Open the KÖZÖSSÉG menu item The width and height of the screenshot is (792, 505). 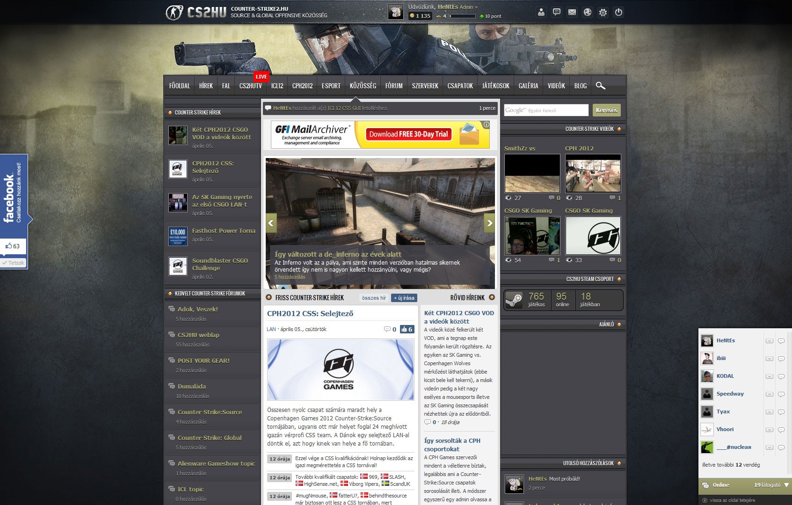(x=363, y=86)
